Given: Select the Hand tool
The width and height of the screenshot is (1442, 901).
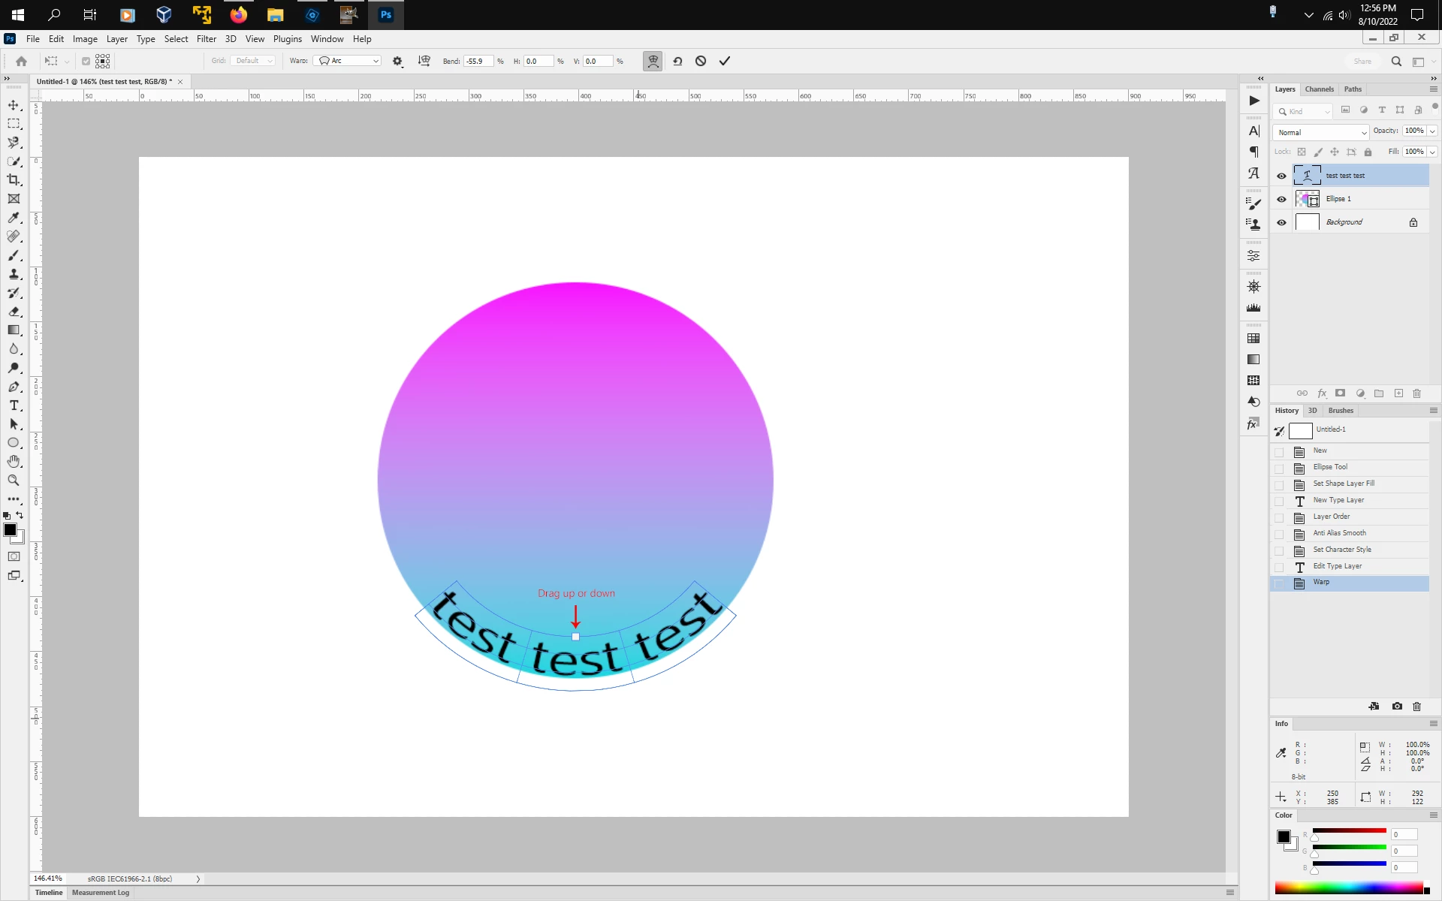Looking at the screenshot, I should (x=14, y=462).
